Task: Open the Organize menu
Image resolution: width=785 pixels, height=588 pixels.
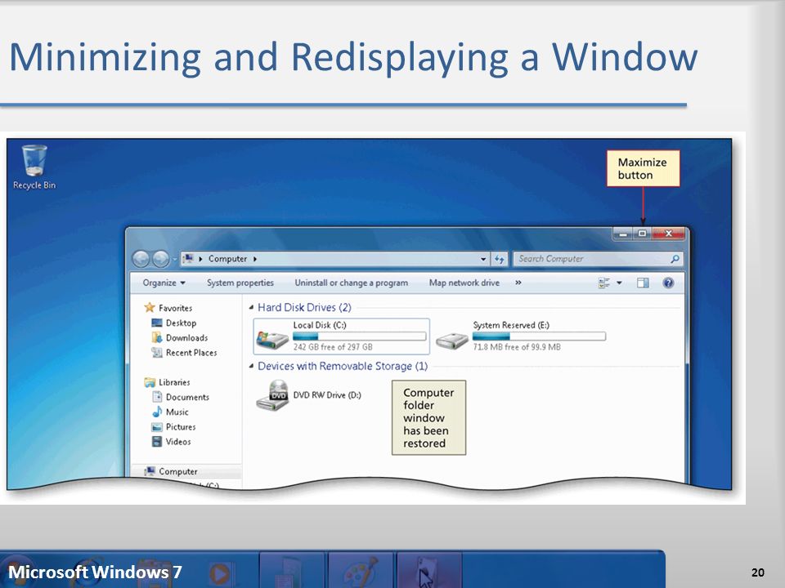Action: (164, 283)
